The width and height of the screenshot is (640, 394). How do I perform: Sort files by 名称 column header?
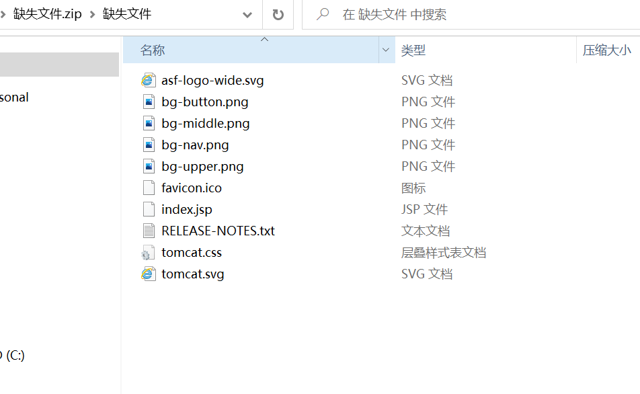coord(251,50)
